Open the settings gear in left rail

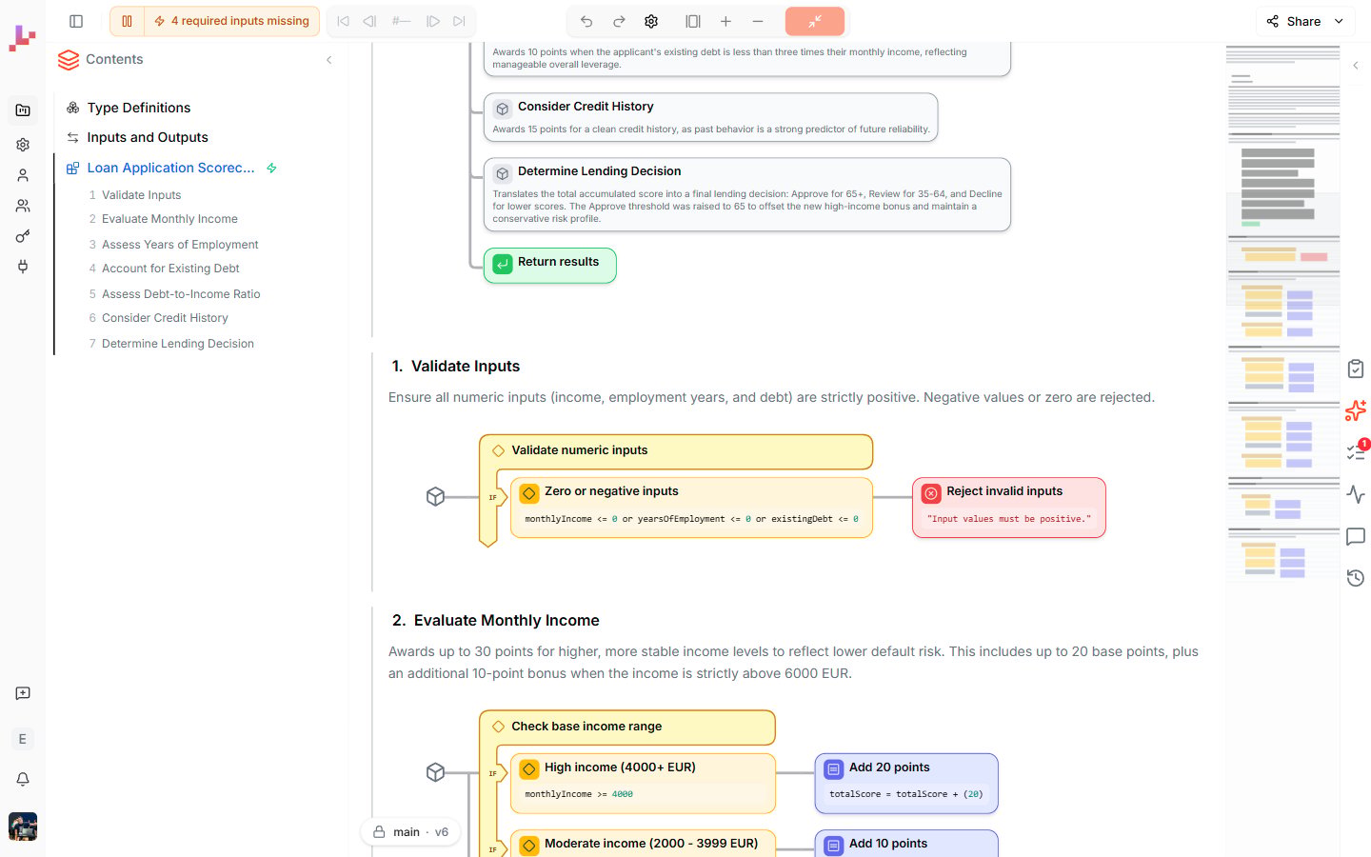23,145
